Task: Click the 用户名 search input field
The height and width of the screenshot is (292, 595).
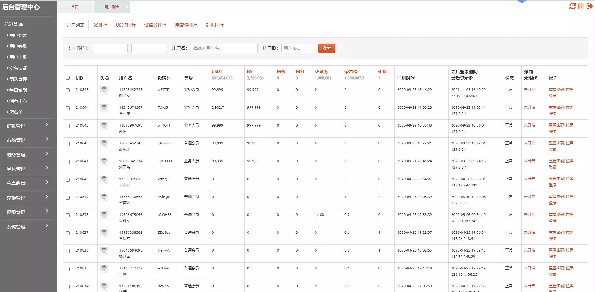Action: tap(224, 48)
